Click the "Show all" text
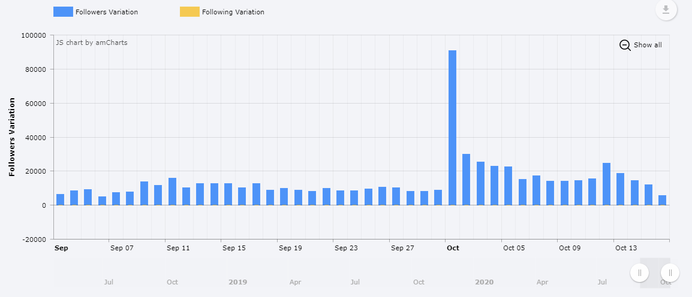This screenshot has width=692, height=297. click(648, 45)
